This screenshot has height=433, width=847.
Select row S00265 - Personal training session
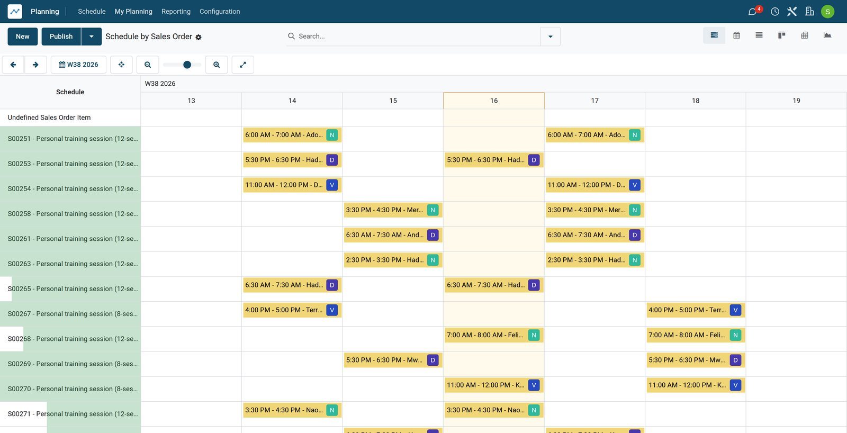[x=70, y=289]
